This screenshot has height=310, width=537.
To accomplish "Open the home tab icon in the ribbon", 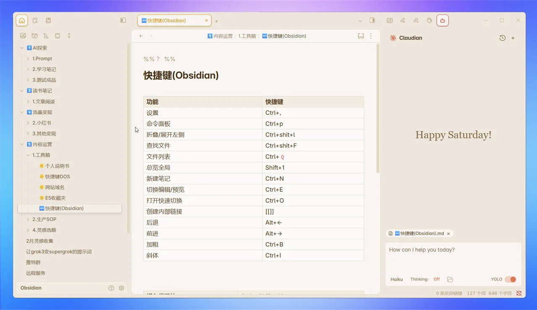I will pos(22,21).
